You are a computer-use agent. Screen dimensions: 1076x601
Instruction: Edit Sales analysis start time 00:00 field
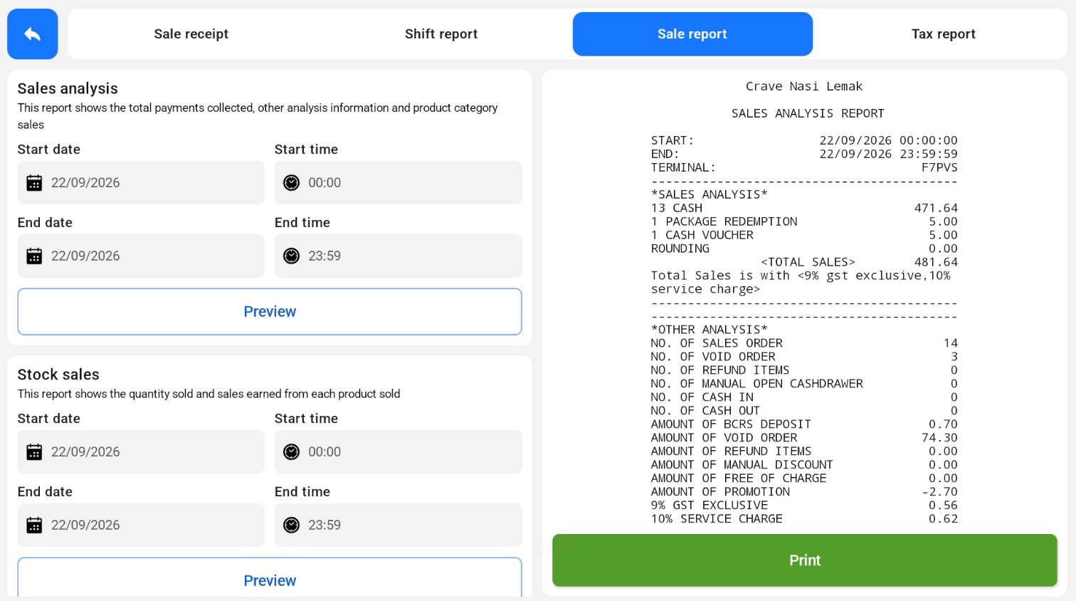(399, 183)
